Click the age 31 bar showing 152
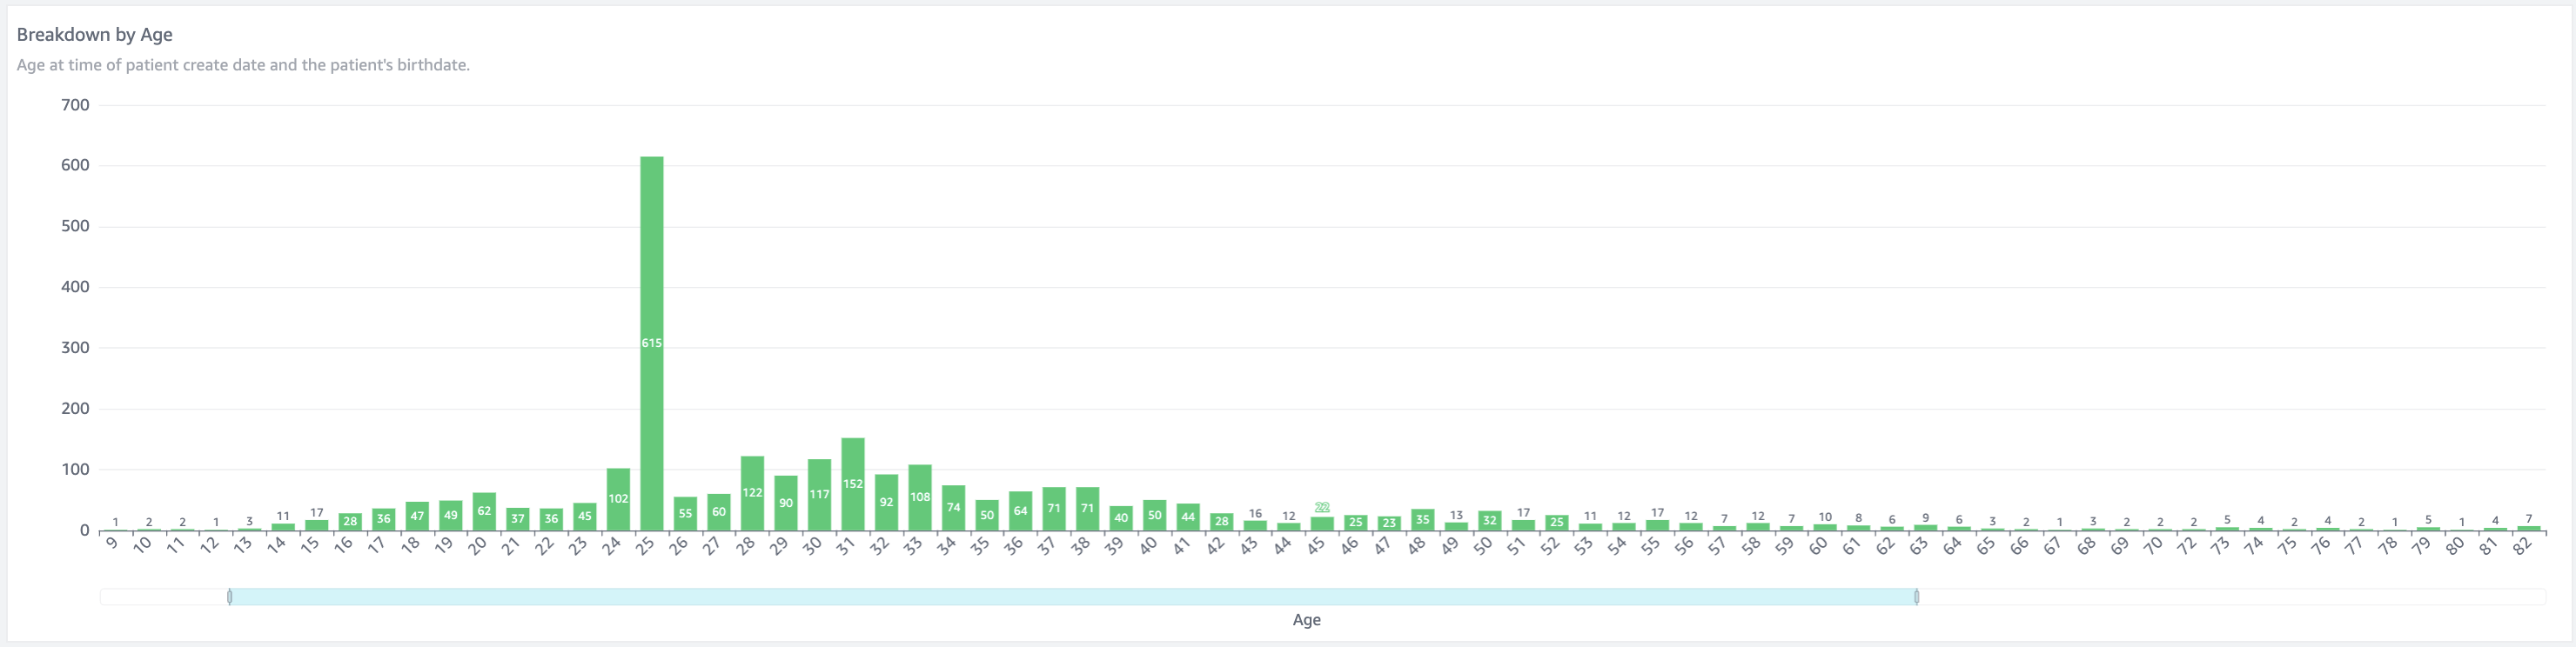 pos(853,484)
